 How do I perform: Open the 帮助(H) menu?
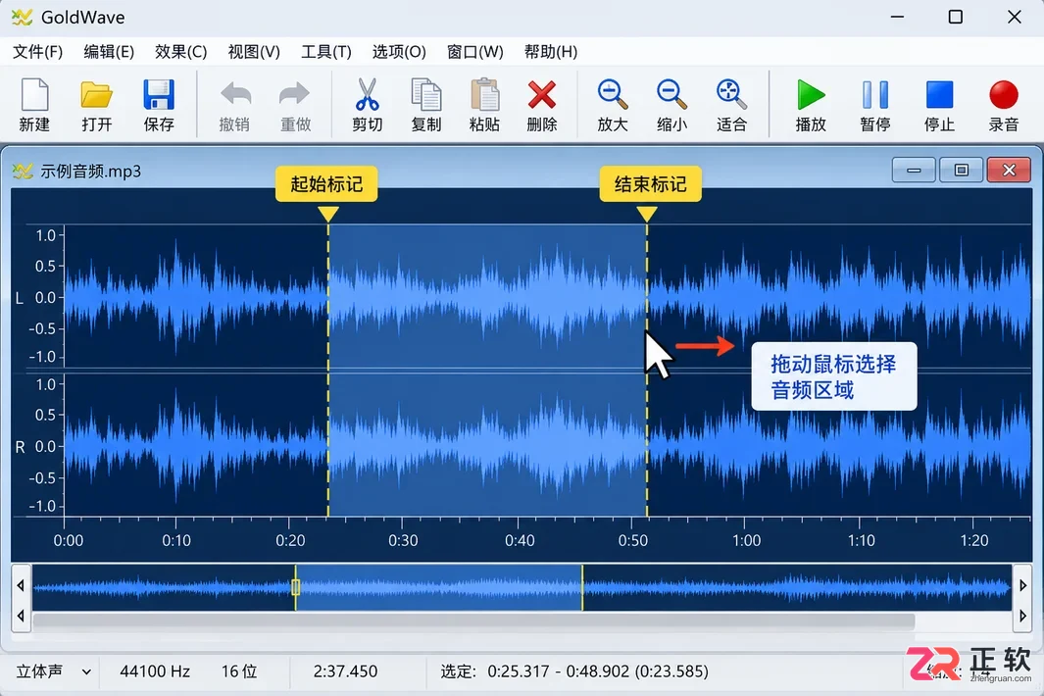(x=551, y=52)
